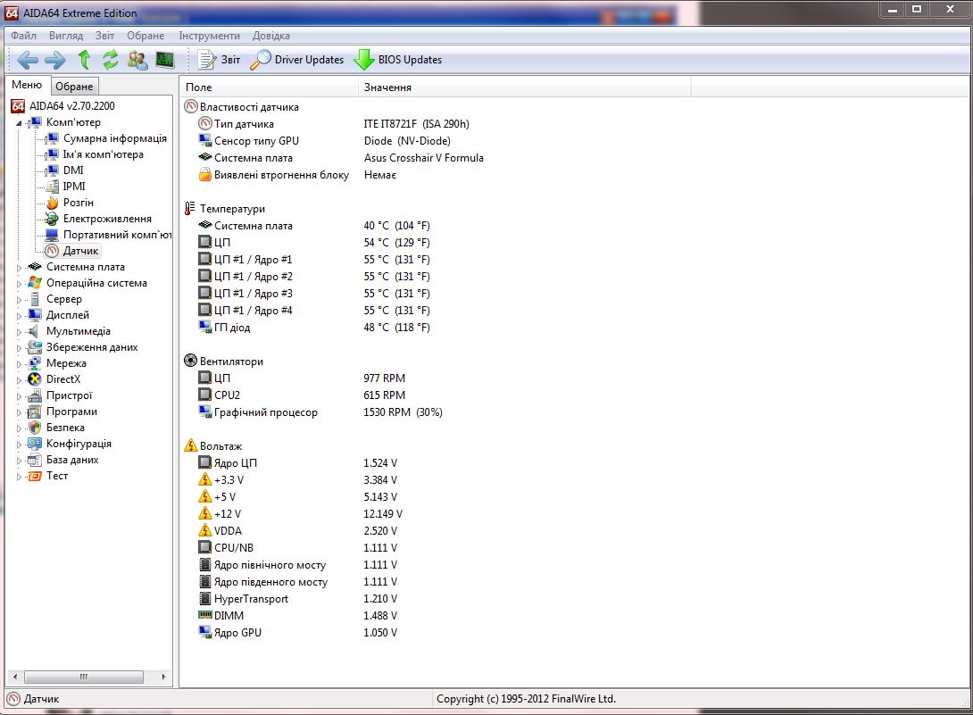The image size is (973, 715).
Task: Open the Файл menu
Action: 23,36
